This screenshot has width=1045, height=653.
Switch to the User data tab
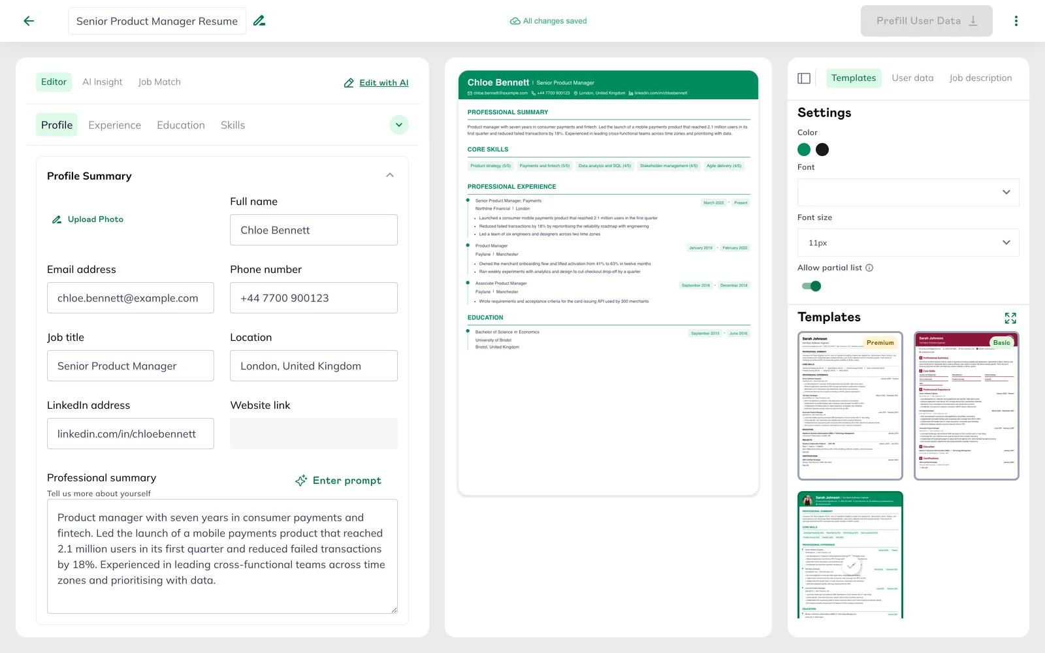[912, 78]
